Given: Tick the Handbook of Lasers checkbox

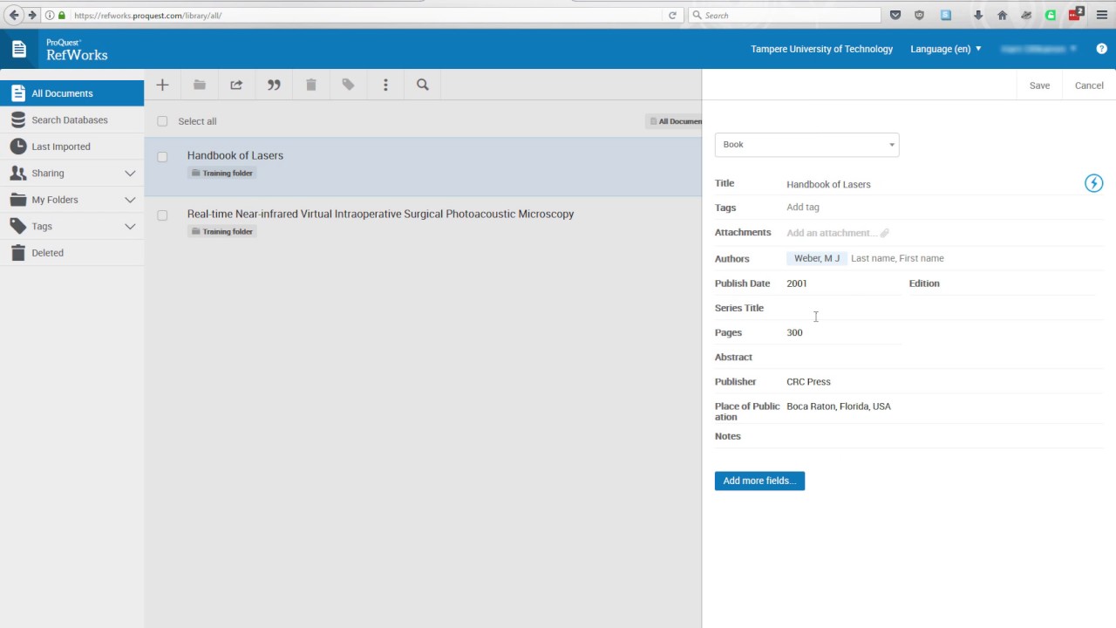Looking at the screenshot, I should [x=162, y=157].
